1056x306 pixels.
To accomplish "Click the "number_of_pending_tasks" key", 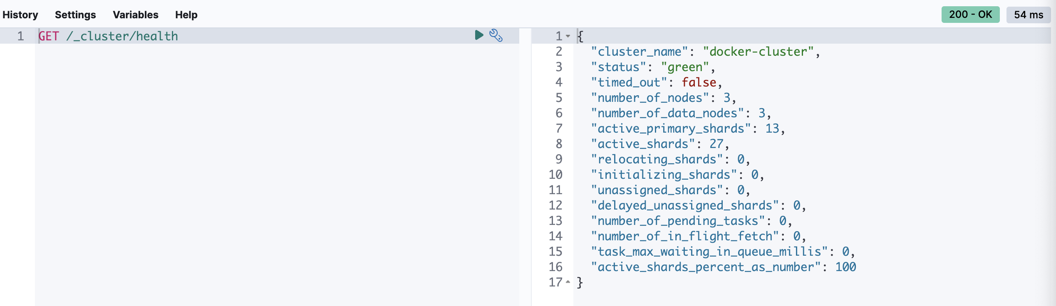I will coord(678,221).
